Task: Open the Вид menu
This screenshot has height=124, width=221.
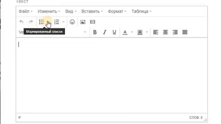Action: (71, 11)
